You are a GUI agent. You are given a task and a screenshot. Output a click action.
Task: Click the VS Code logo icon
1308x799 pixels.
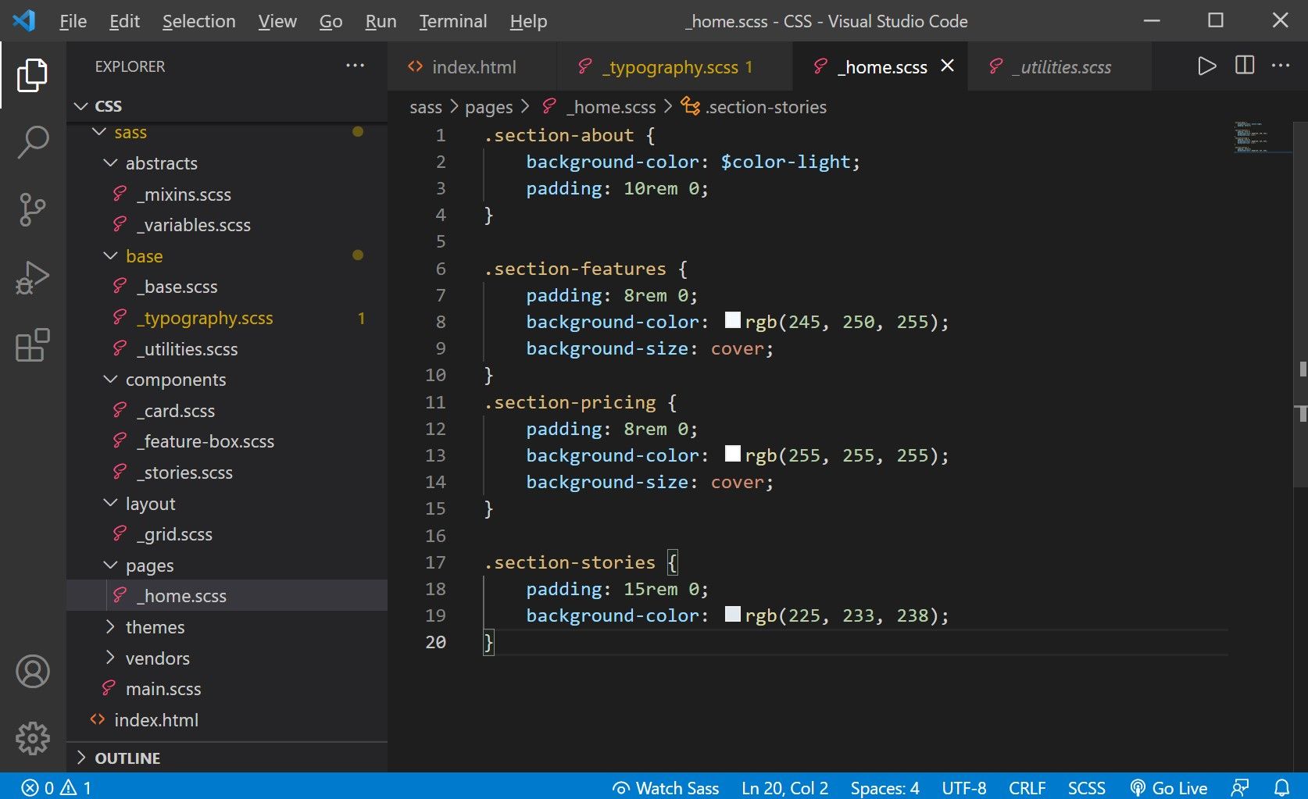click(24, 21)
